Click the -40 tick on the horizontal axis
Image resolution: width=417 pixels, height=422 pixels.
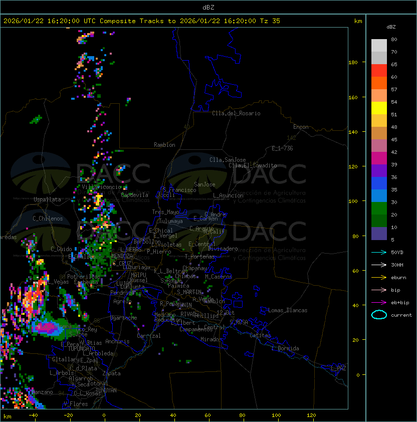pos(33,415)
